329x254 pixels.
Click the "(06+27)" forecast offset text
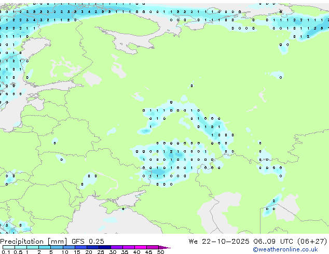click(312, 242)
